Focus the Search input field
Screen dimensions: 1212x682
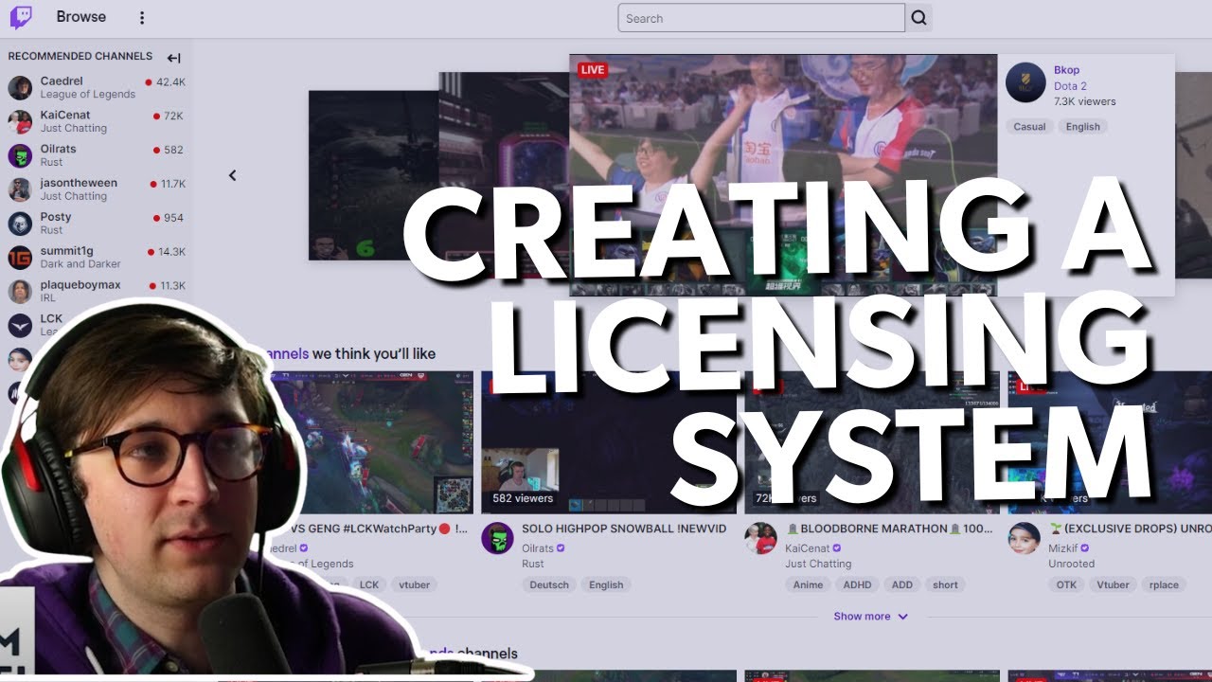tap(761, 18)
